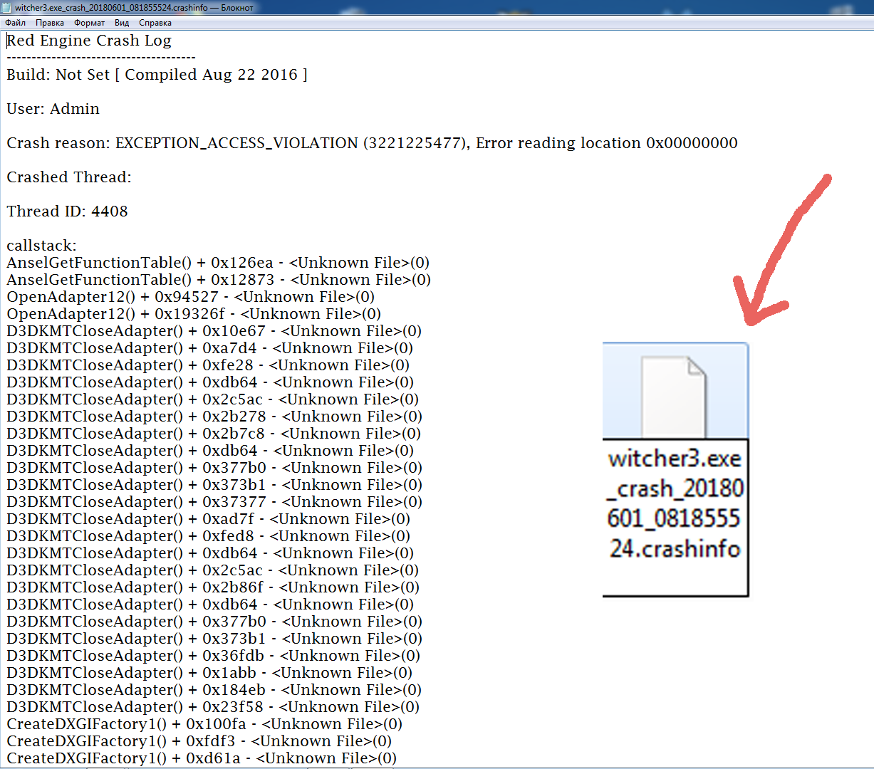Click the D3DKMTCloseAdapter() + 0xa7d4 line
874x769 pixels.
pyautogui.click(x=209, y=348)
